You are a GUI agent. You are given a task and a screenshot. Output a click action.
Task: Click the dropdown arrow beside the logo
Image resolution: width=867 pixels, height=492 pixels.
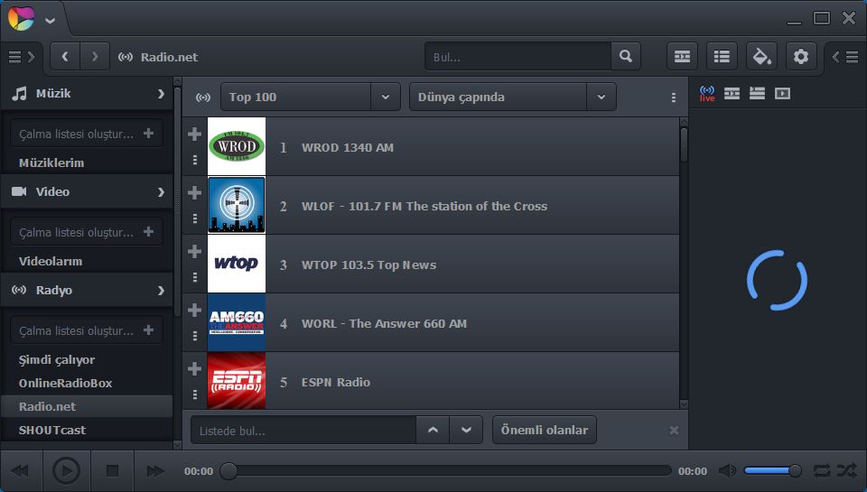point(50,21)
